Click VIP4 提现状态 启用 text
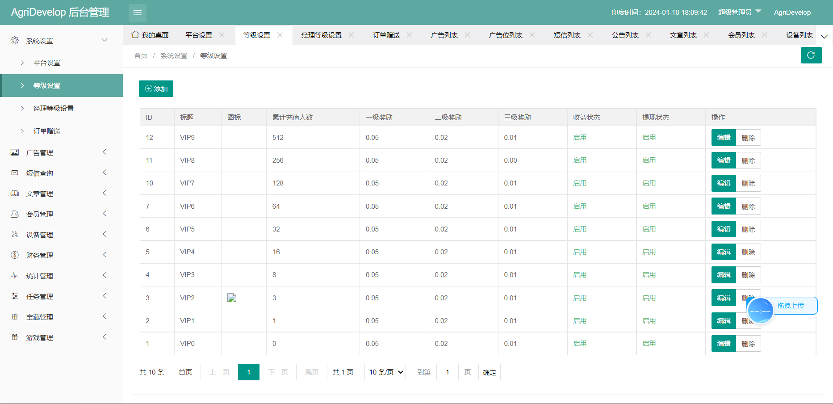Viewport: 833px width, 404px height. (649, 252)
